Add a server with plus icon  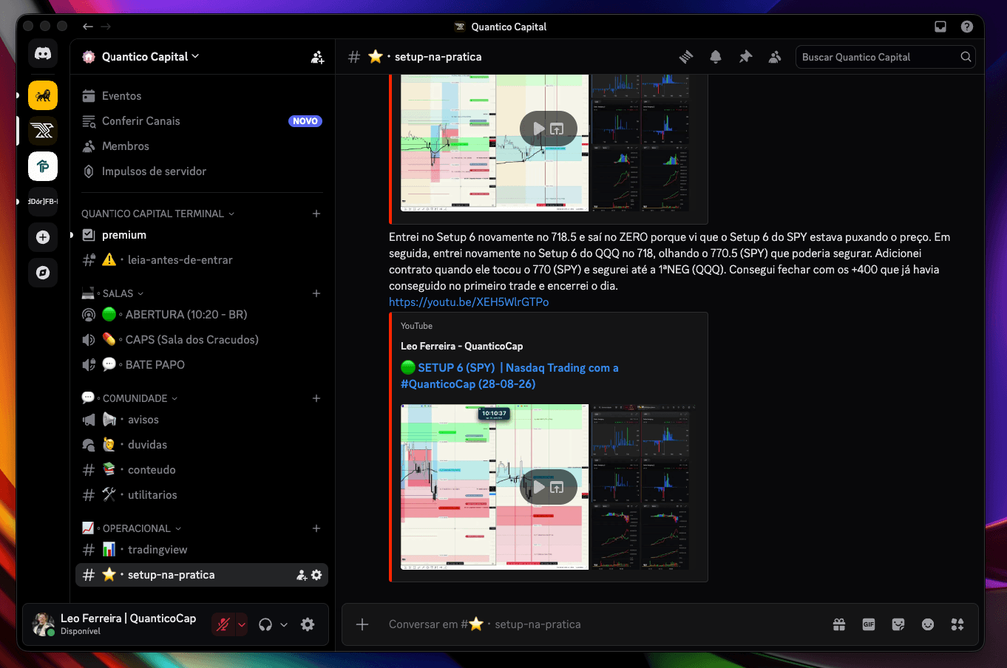[43, 237]
